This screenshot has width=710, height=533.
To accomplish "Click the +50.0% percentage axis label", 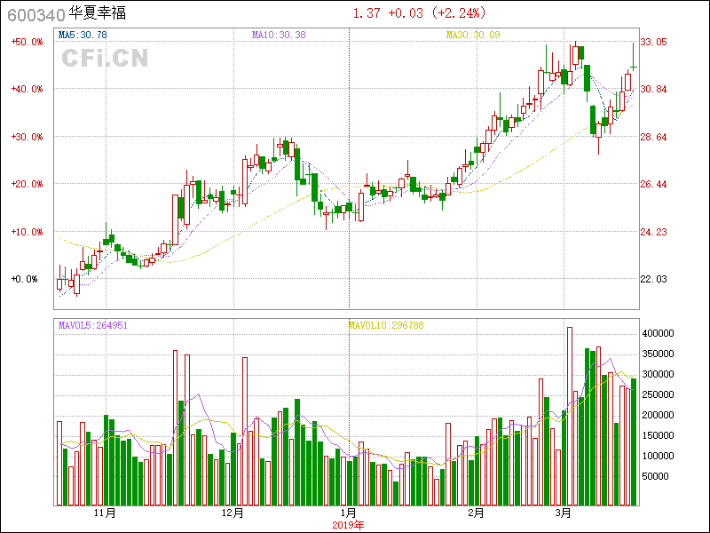I will (x=27, y=42).
